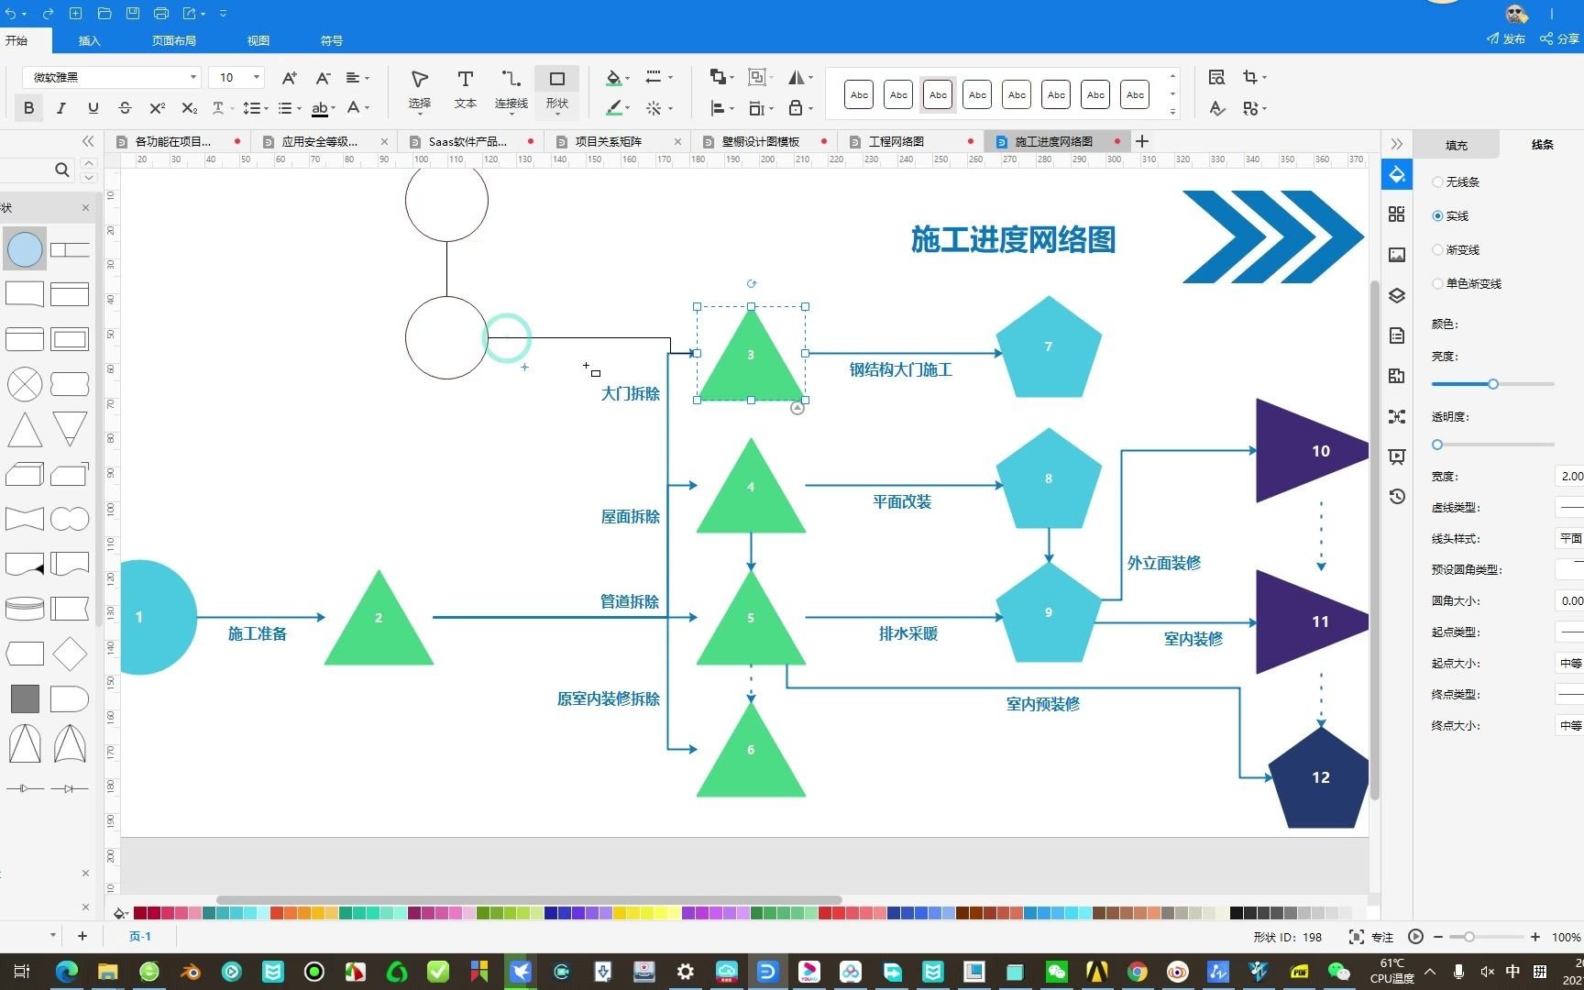Open the layers panel icon in right sidebar
This screenshot has height=990, width=1584.
(1396, 295)
